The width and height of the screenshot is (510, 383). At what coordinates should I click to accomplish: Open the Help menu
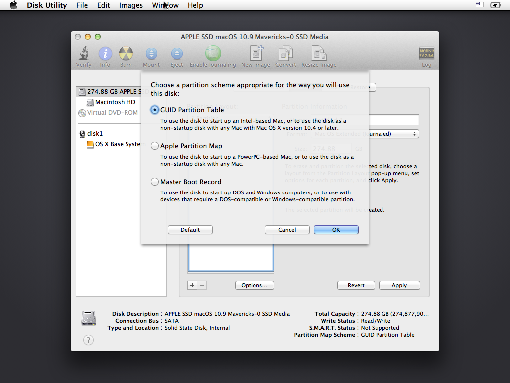pos(195,5)
